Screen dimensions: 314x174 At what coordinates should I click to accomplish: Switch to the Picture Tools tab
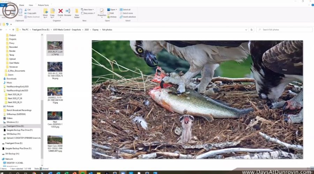click(43, 5)
